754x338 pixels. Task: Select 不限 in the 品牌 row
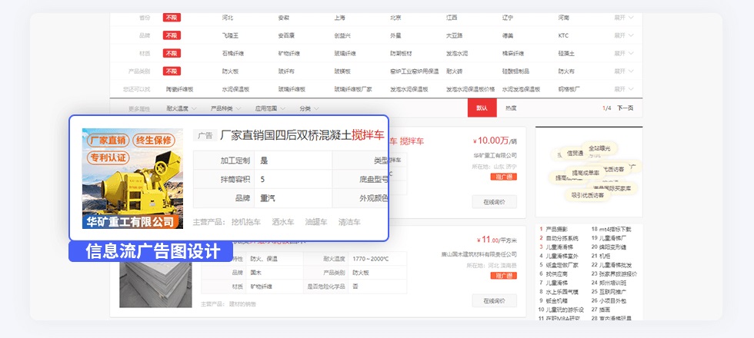(172, 35)
